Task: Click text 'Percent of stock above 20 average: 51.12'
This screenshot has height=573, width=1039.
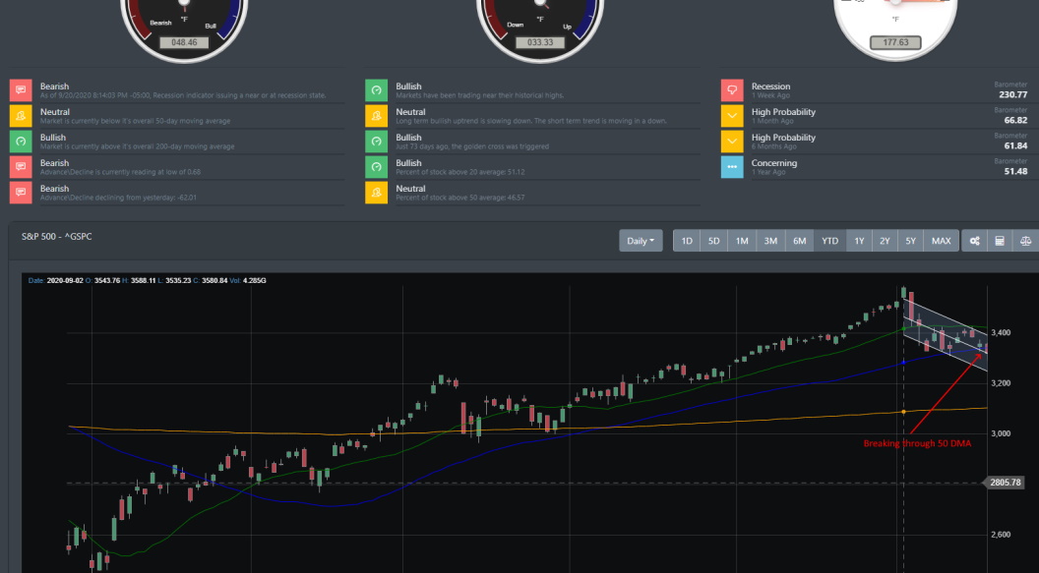Action: [459, 172]
